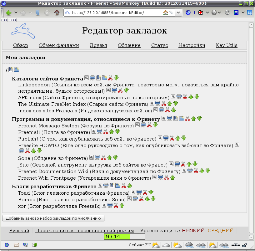This screenshot has height=251, width=255.
Task: Open the Настройки menu
Action: [x=192, y=45]
